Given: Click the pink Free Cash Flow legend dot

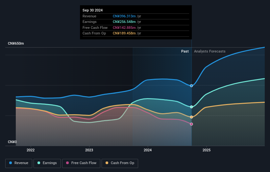Looking at the screenshot, I should tap(67, 163).
